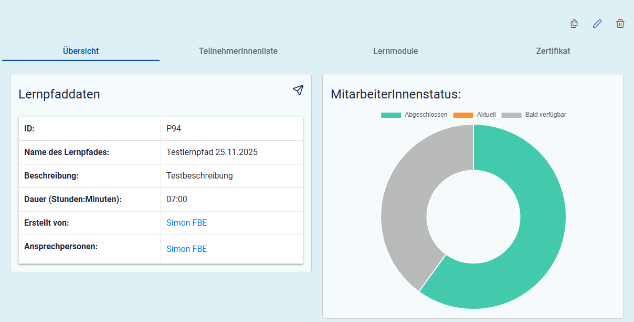This screenshot has height=322, width=634.
Task: Switch to the Übersicht tab
Action: 81,51
